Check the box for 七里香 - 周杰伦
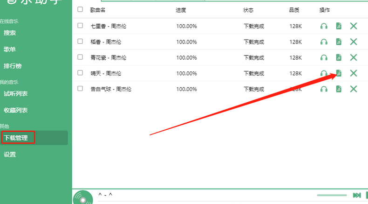This screenshot has height=204, width=368. pyautogui.click(x=80, y=25)
